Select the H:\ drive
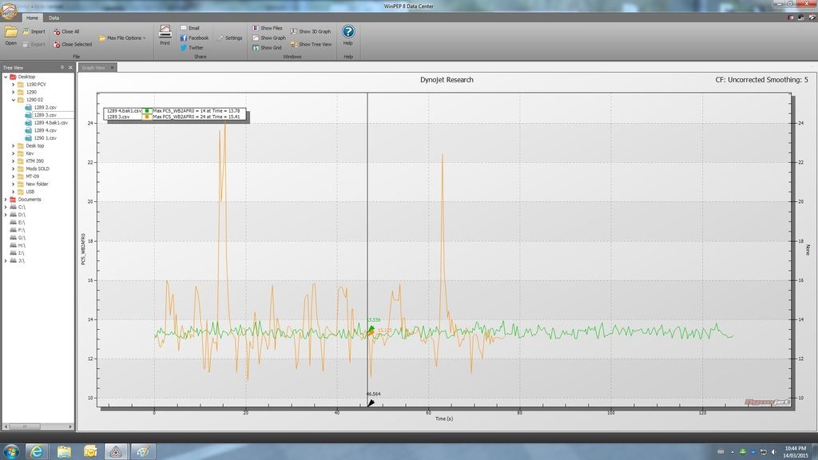This screenshot has height=460, width=818. tap(18, 245)
